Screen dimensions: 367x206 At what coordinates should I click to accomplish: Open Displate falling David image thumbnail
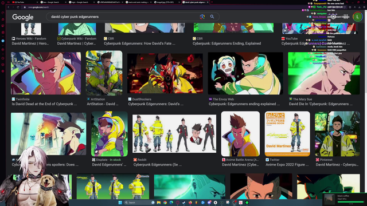click(x=110, y=134)
